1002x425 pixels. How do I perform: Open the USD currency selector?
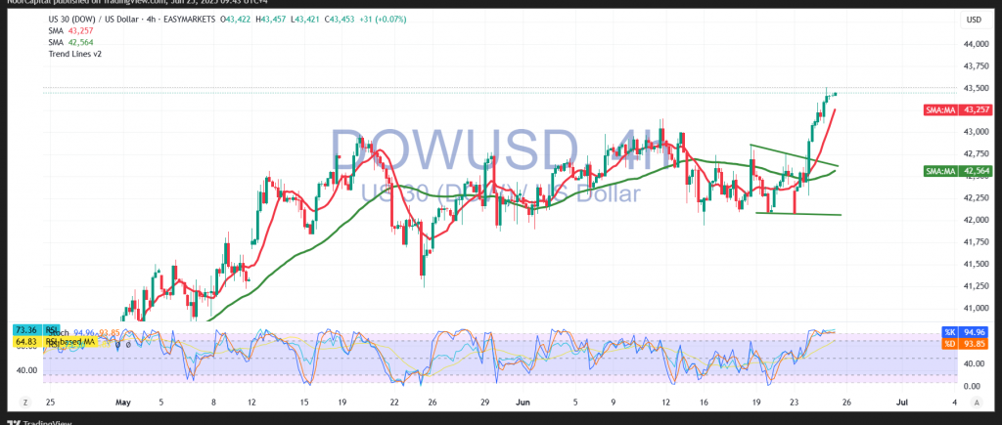974,21
